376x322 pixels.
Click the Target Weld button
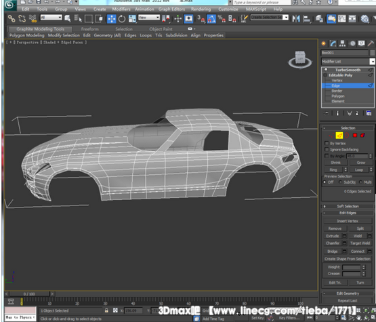(x=360, y=243)
